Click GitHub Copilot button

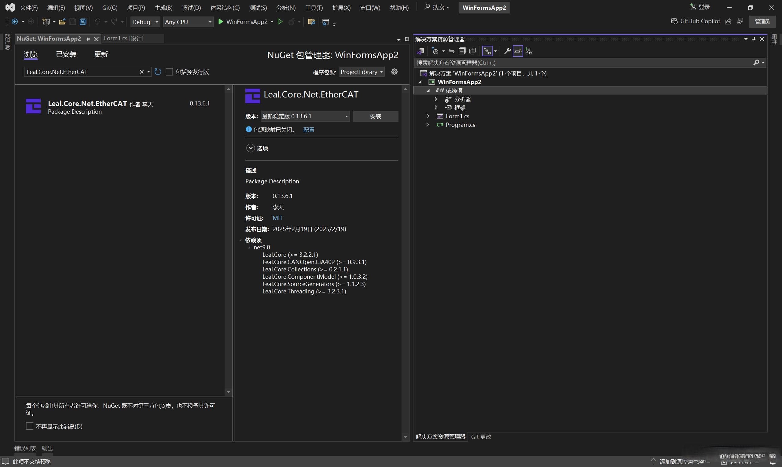(x=696, y=21)
